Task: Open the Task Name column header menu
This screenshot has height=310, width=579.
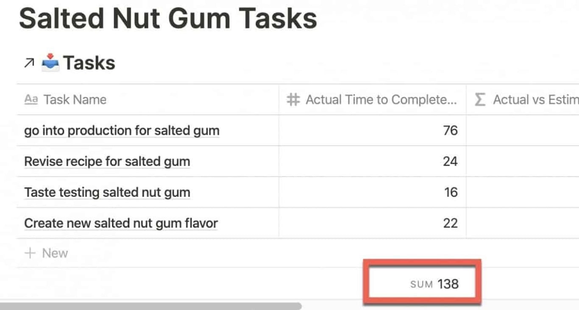Action: click(148, 100)
